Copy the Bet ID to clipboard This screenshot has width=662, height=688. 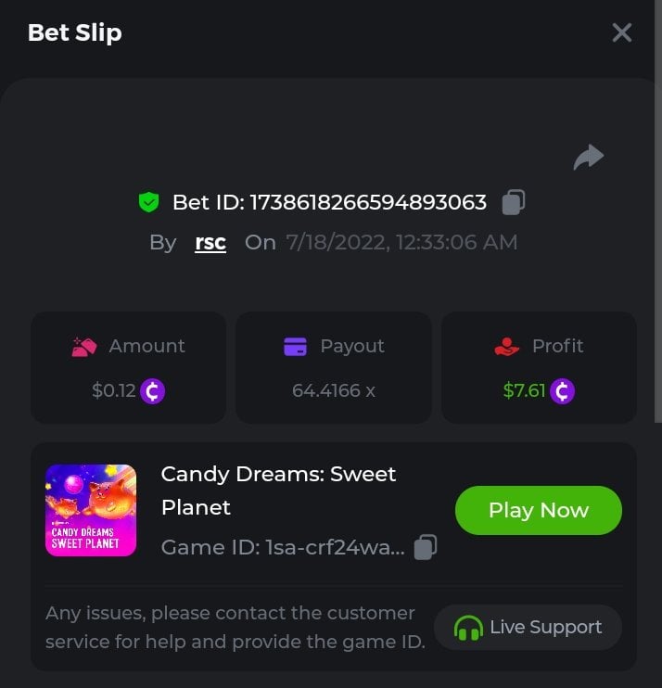click(x=514, y=202)
